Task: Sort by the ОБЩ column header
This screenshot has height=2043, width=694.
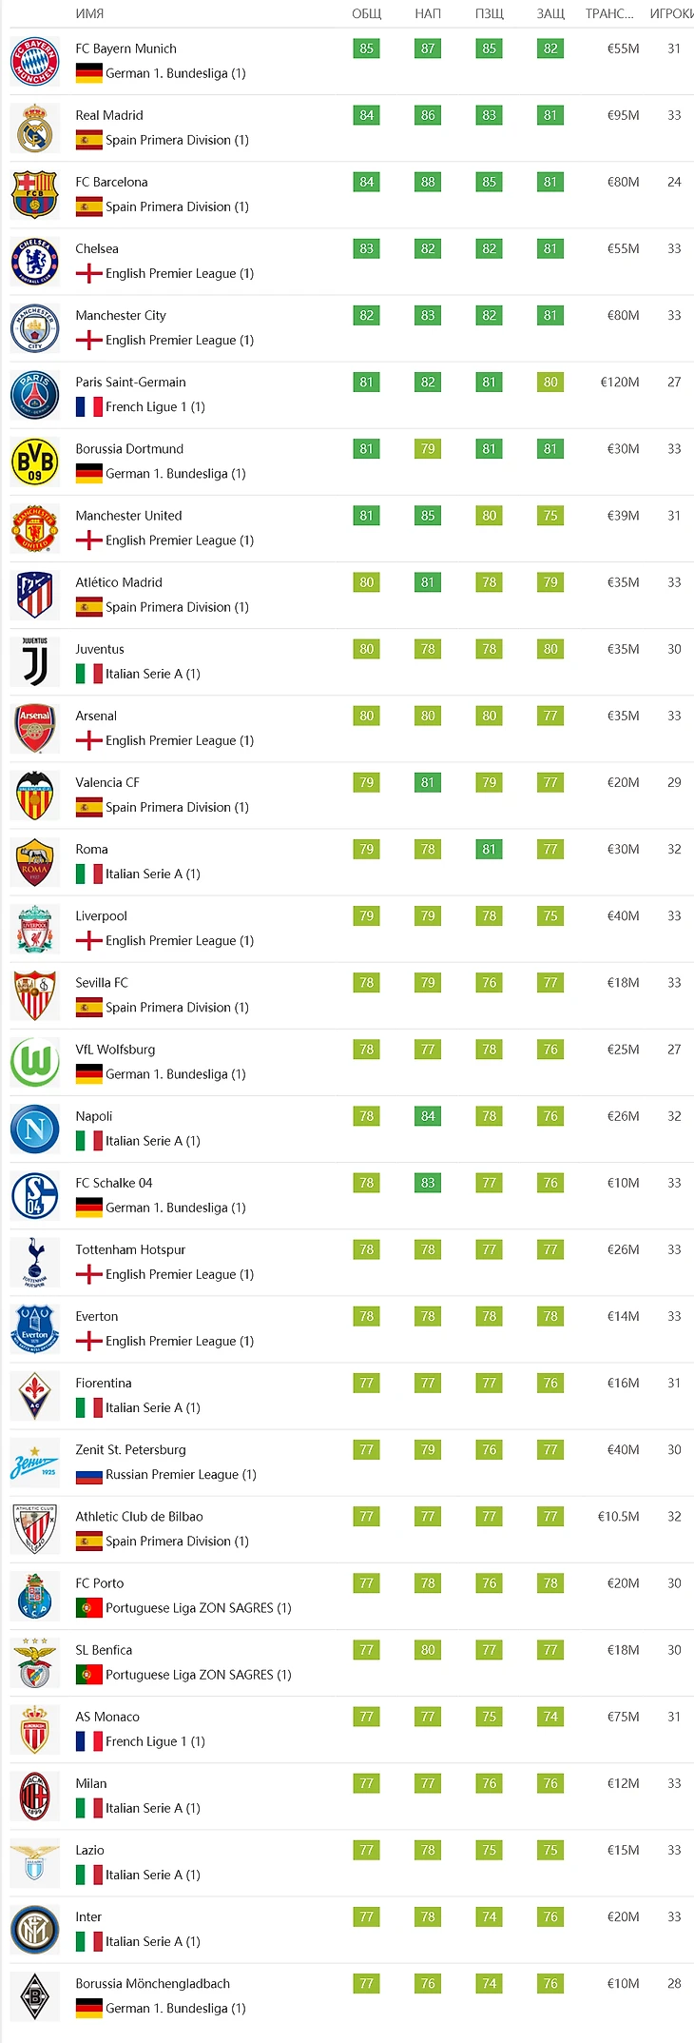Action: click(x=367, y=13)
